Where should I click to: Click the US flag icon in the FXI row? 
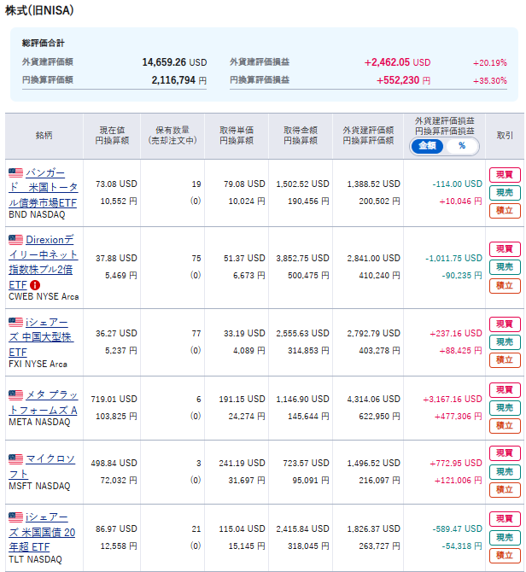point(15,322)
